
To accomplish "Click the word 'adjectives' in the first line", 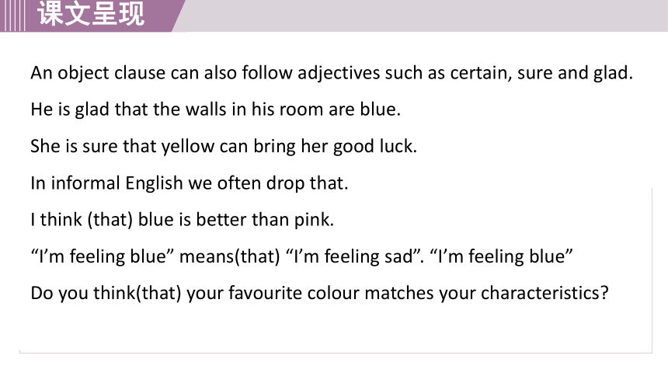I will click(x=339, y=73).
